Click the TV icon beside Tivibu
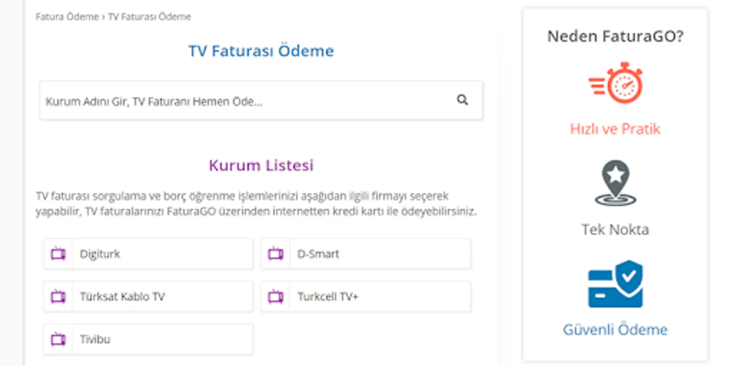This screenshot has width=732, height=366. 58,339
